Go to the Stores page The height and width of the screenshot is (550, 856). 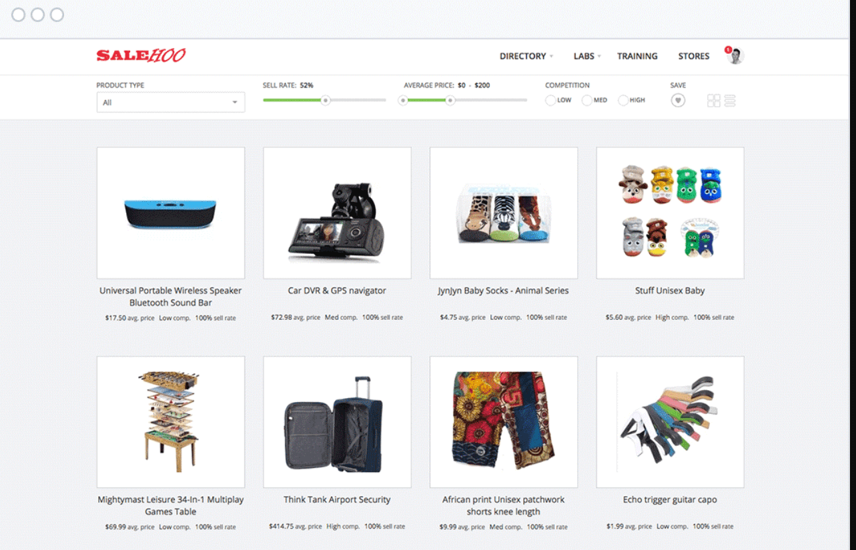click(694, 56)
